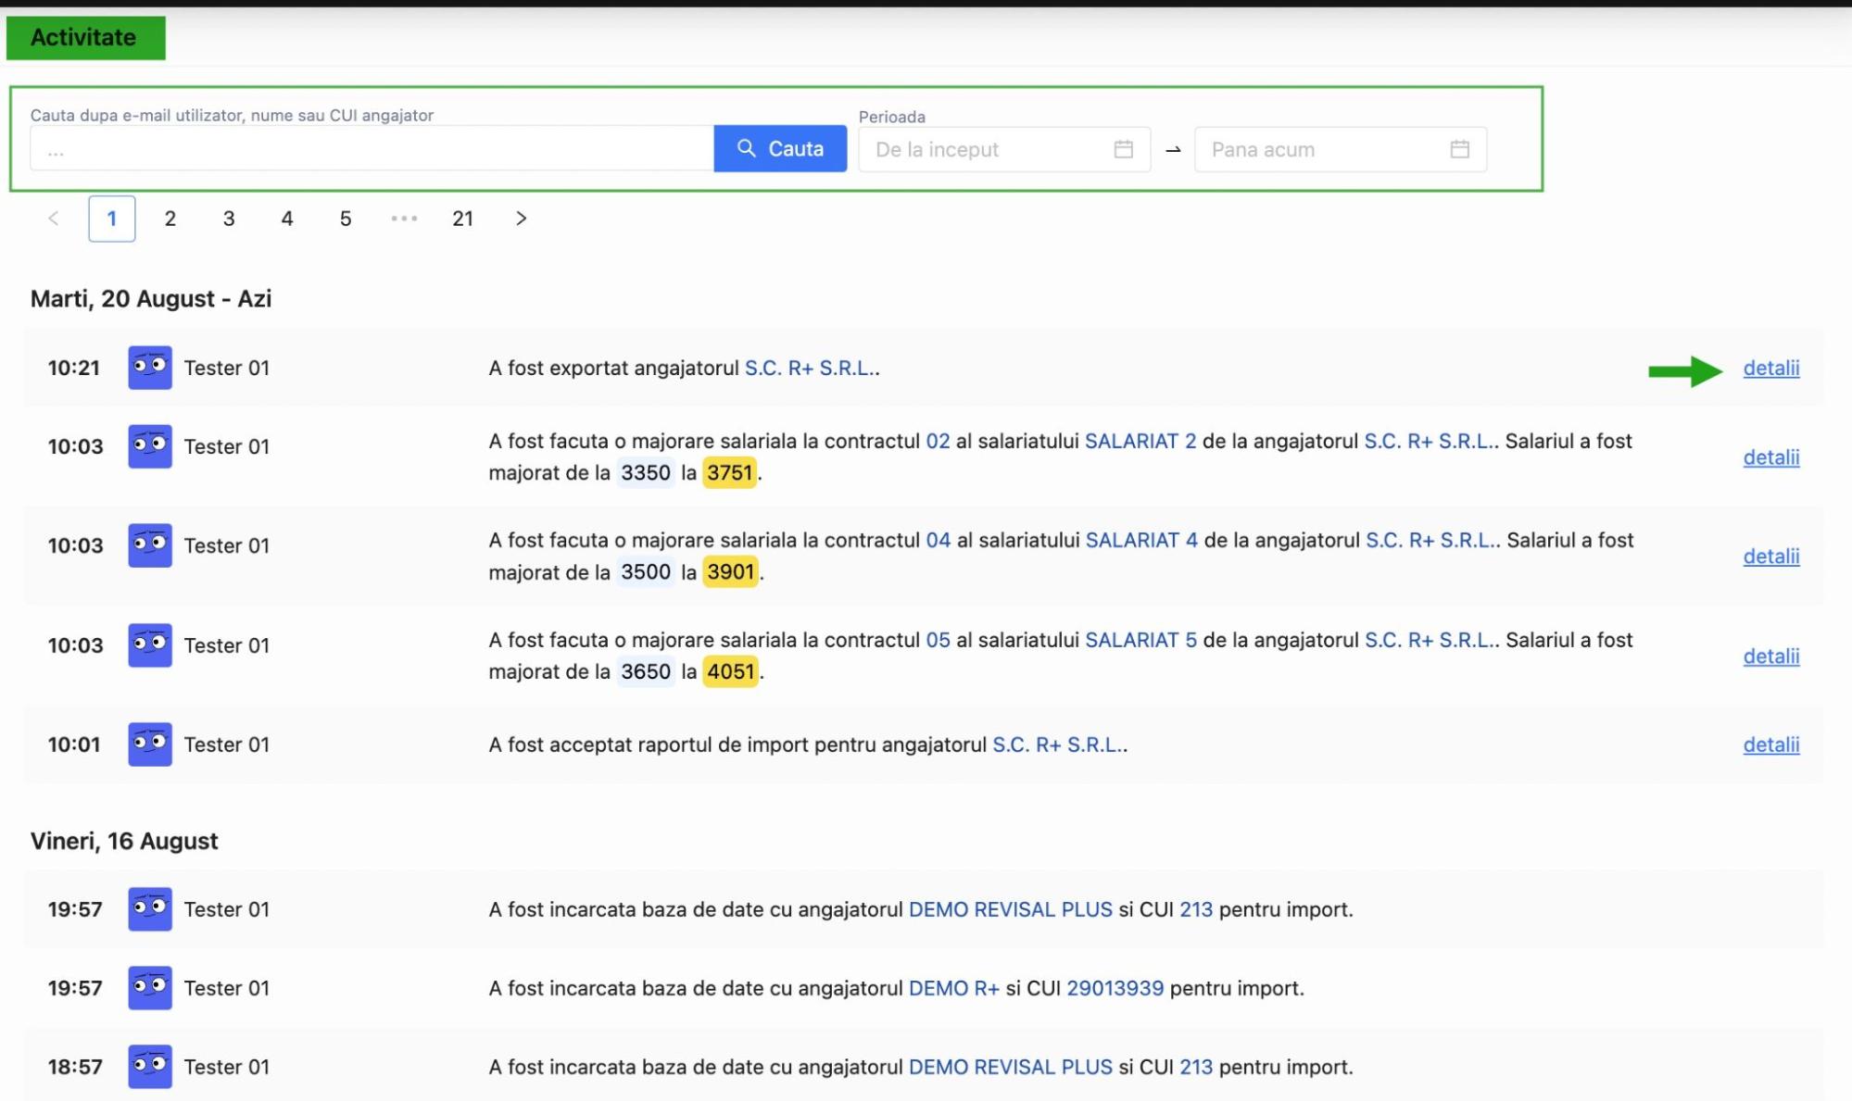Click the calendar icon for De la inceput

point(1125,148)
